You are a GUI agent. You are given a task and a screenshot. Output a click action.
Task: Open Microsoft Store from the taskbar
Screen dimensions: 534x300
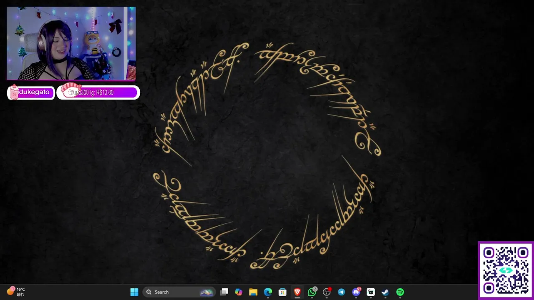tap(282, 292)
